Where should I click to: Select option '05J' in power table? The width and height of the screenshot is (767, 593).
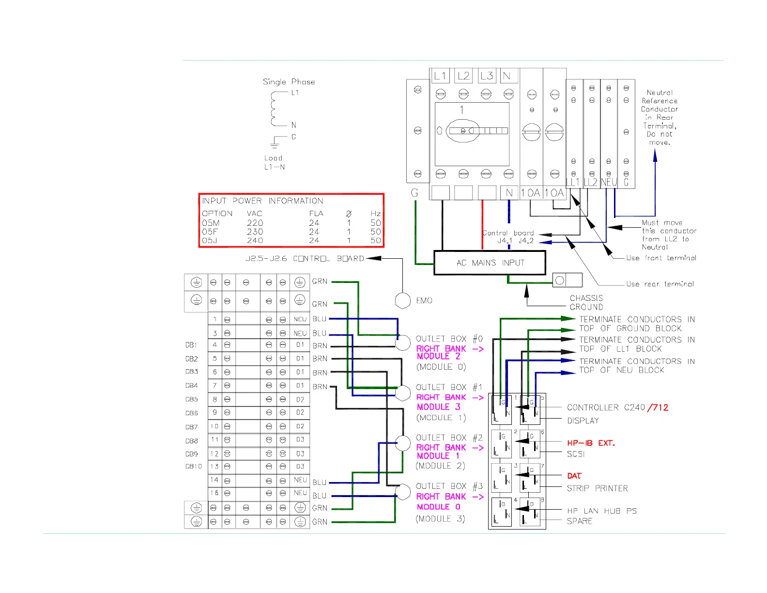(210, 240)
